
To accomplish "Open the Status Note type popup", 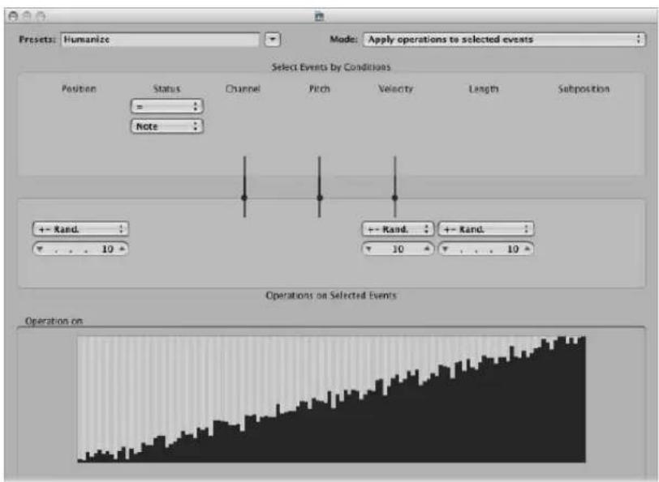I will 167,126.
